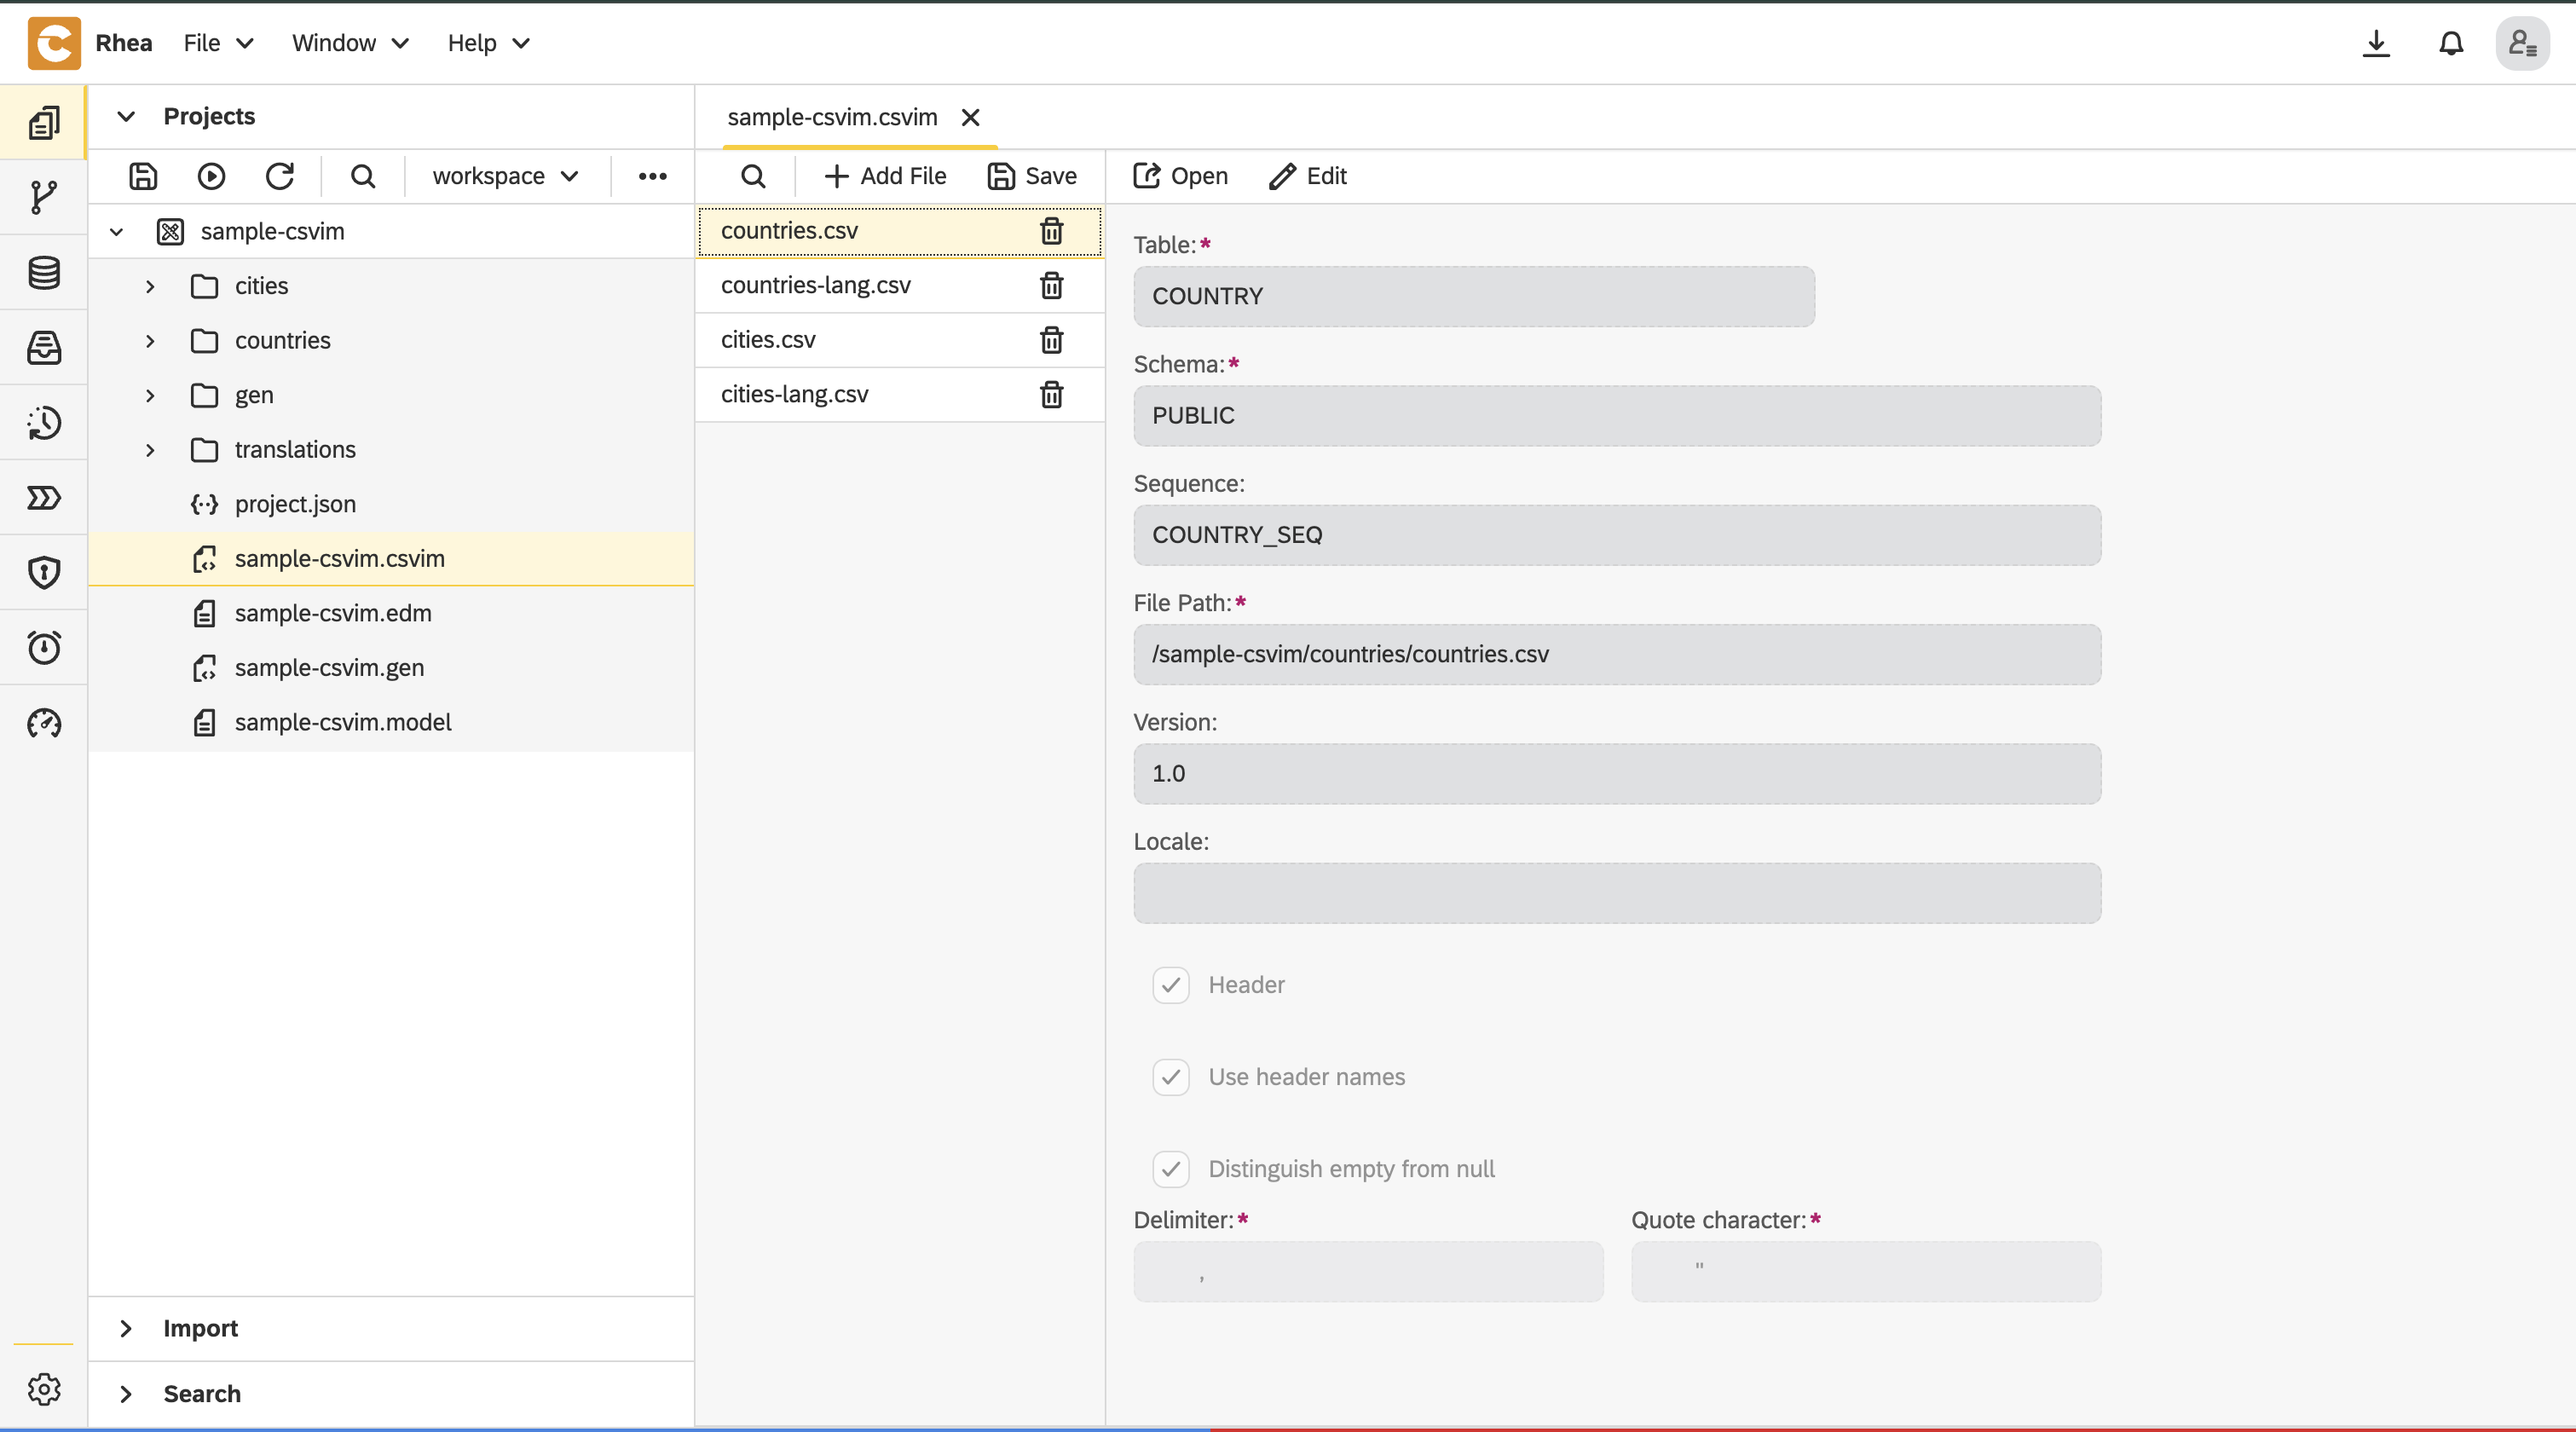Toggle Distinguish empty from null checkbox
Screen dimensions: 2576x1432
(1171, 1169)
